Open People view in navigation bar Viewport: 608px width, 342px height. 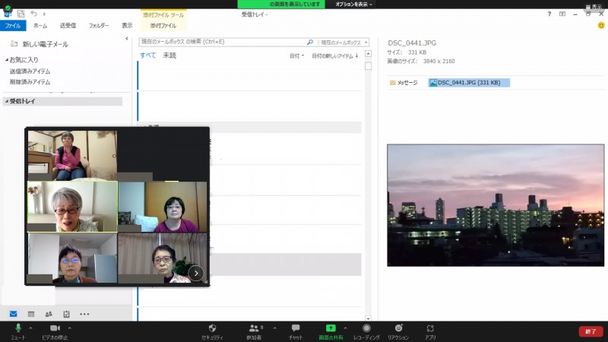pyautogui.click(x=49, y=314)
